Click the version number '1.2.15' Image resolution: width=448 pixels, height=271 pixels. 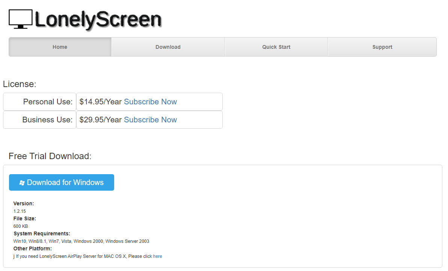tap(20, 211)
